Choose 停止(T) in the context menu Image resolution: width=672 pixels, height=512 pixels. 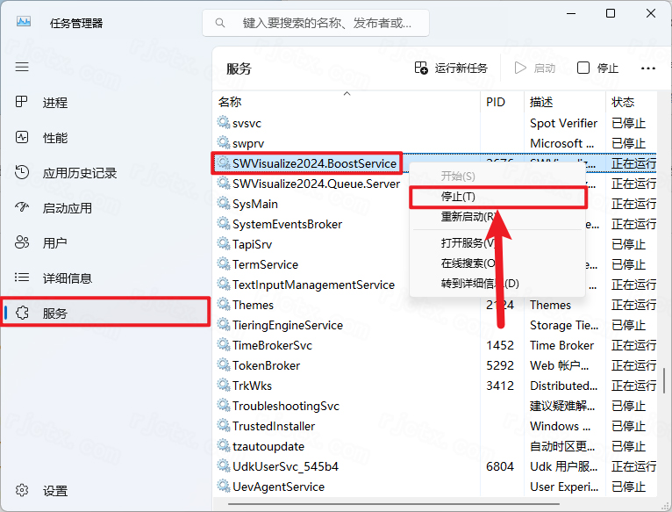click(458, 197)
